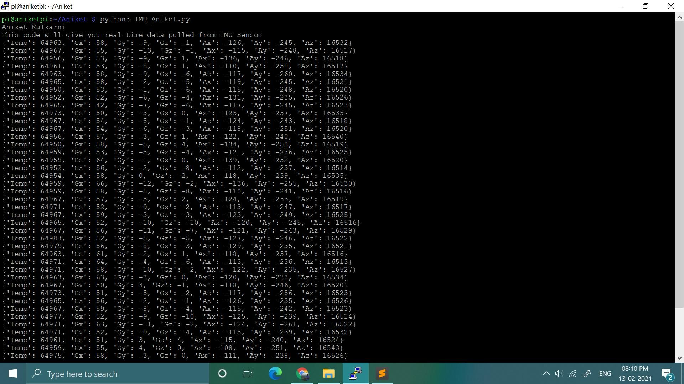Open the Windows Start menu

pos(13,374)
